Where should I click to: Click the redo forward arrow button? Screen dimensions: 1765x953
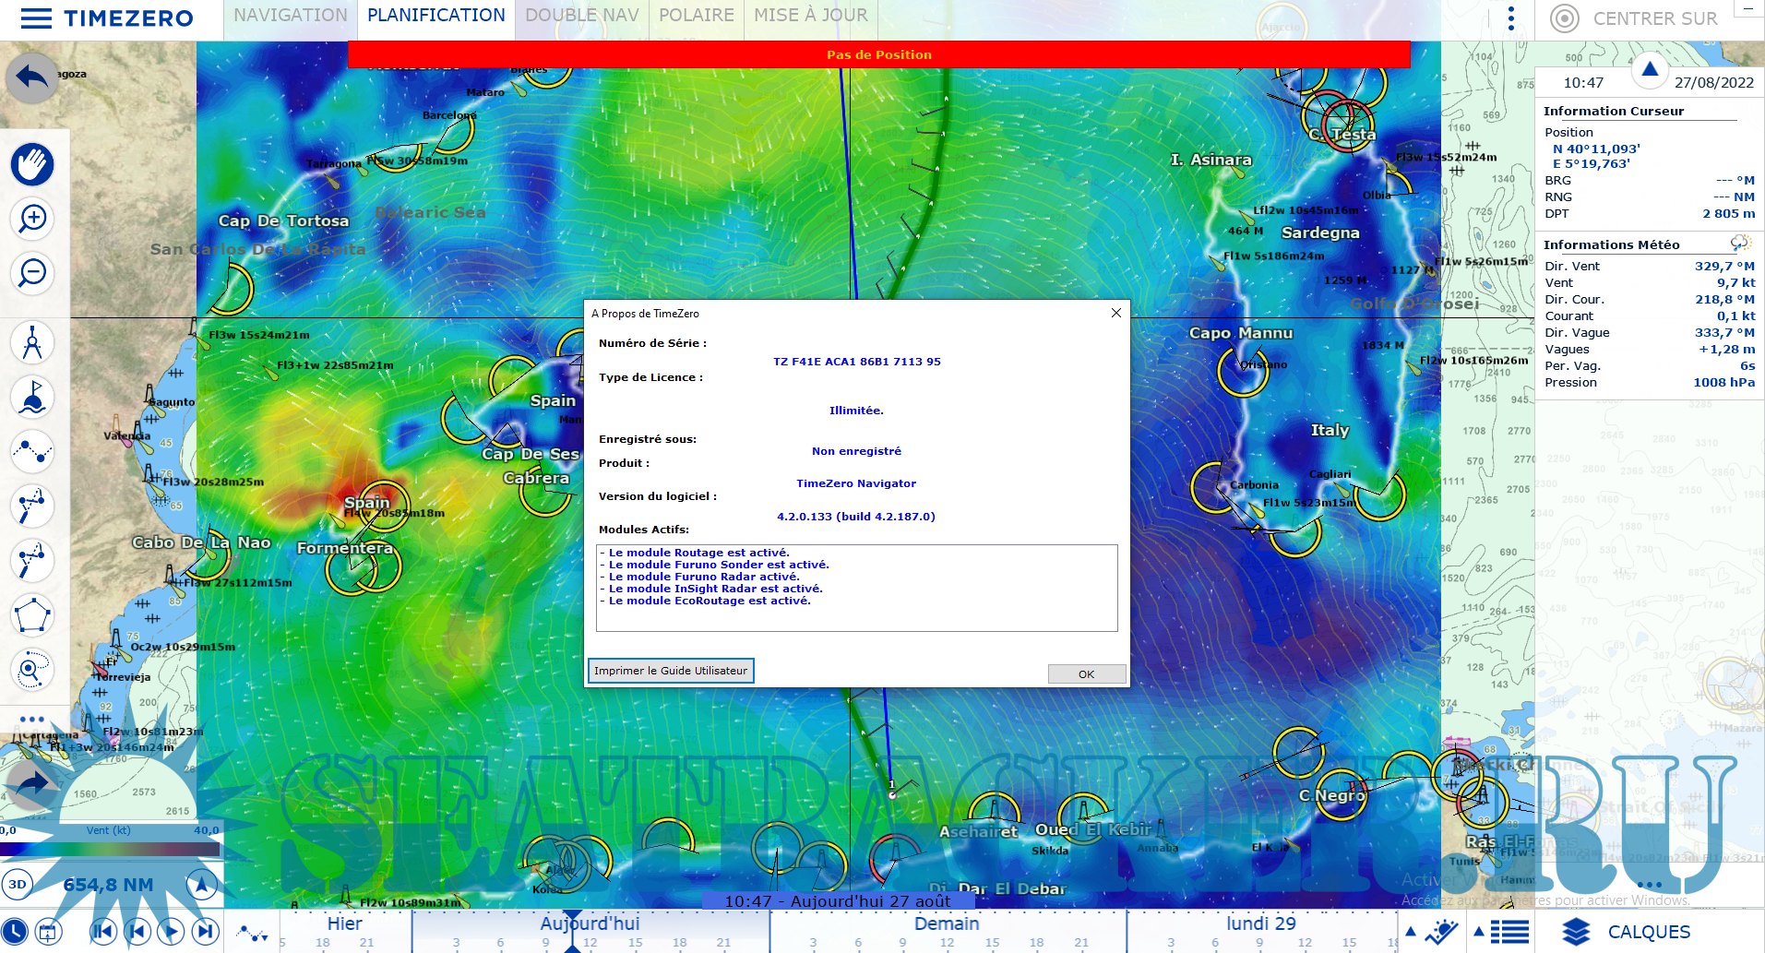click(31, 784)
